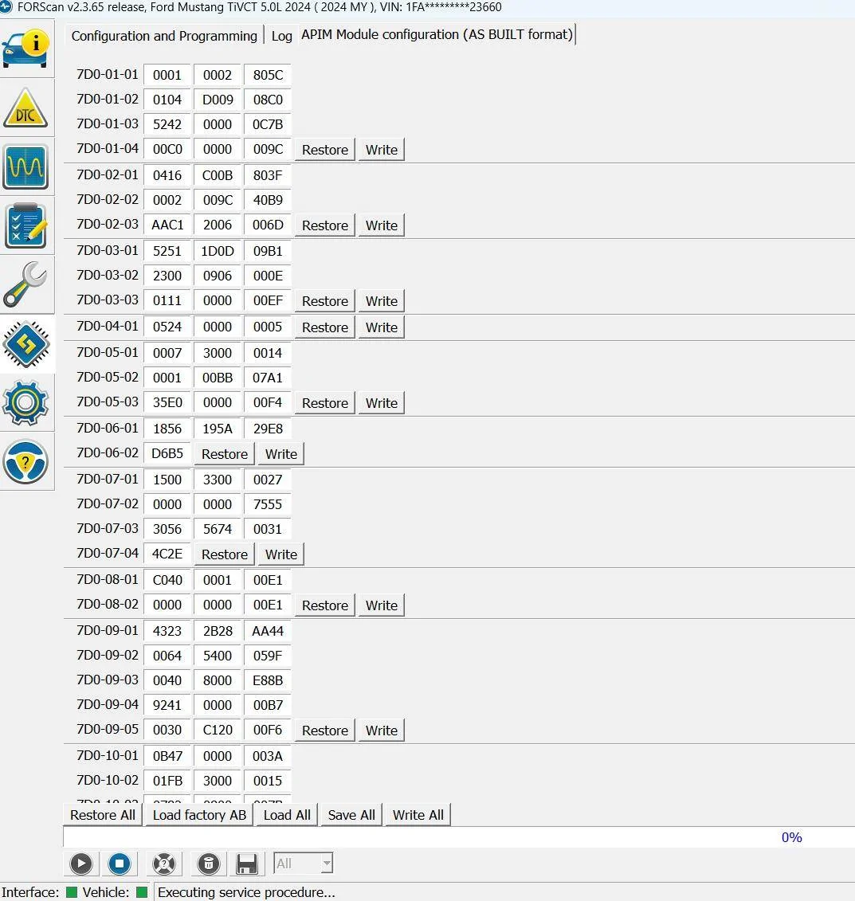Restore block at row 7D0-05-03
Image resolution: width=855 pixels, height=901 pixels.
[324, 403]
